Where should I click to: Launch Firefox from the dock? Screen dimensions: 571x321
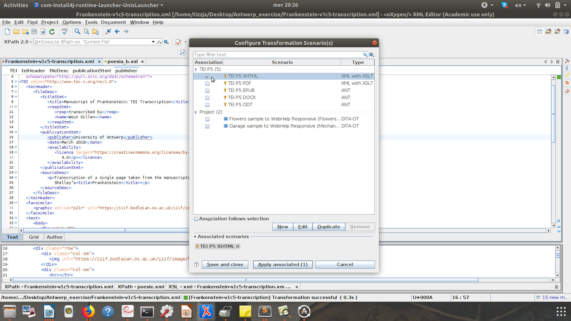(x=88, y=311)
